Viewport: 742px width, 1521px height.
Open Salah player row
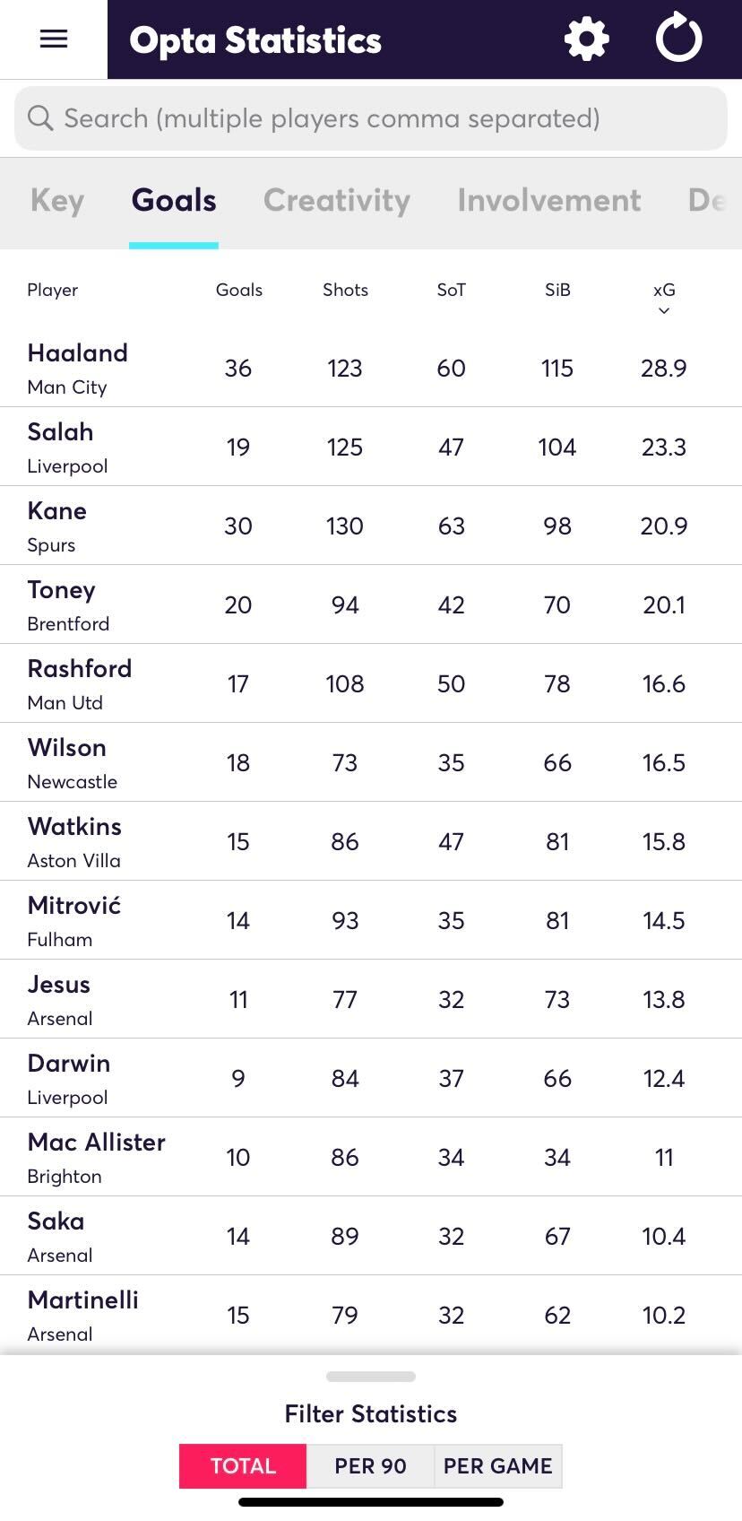tap(371, 447)
